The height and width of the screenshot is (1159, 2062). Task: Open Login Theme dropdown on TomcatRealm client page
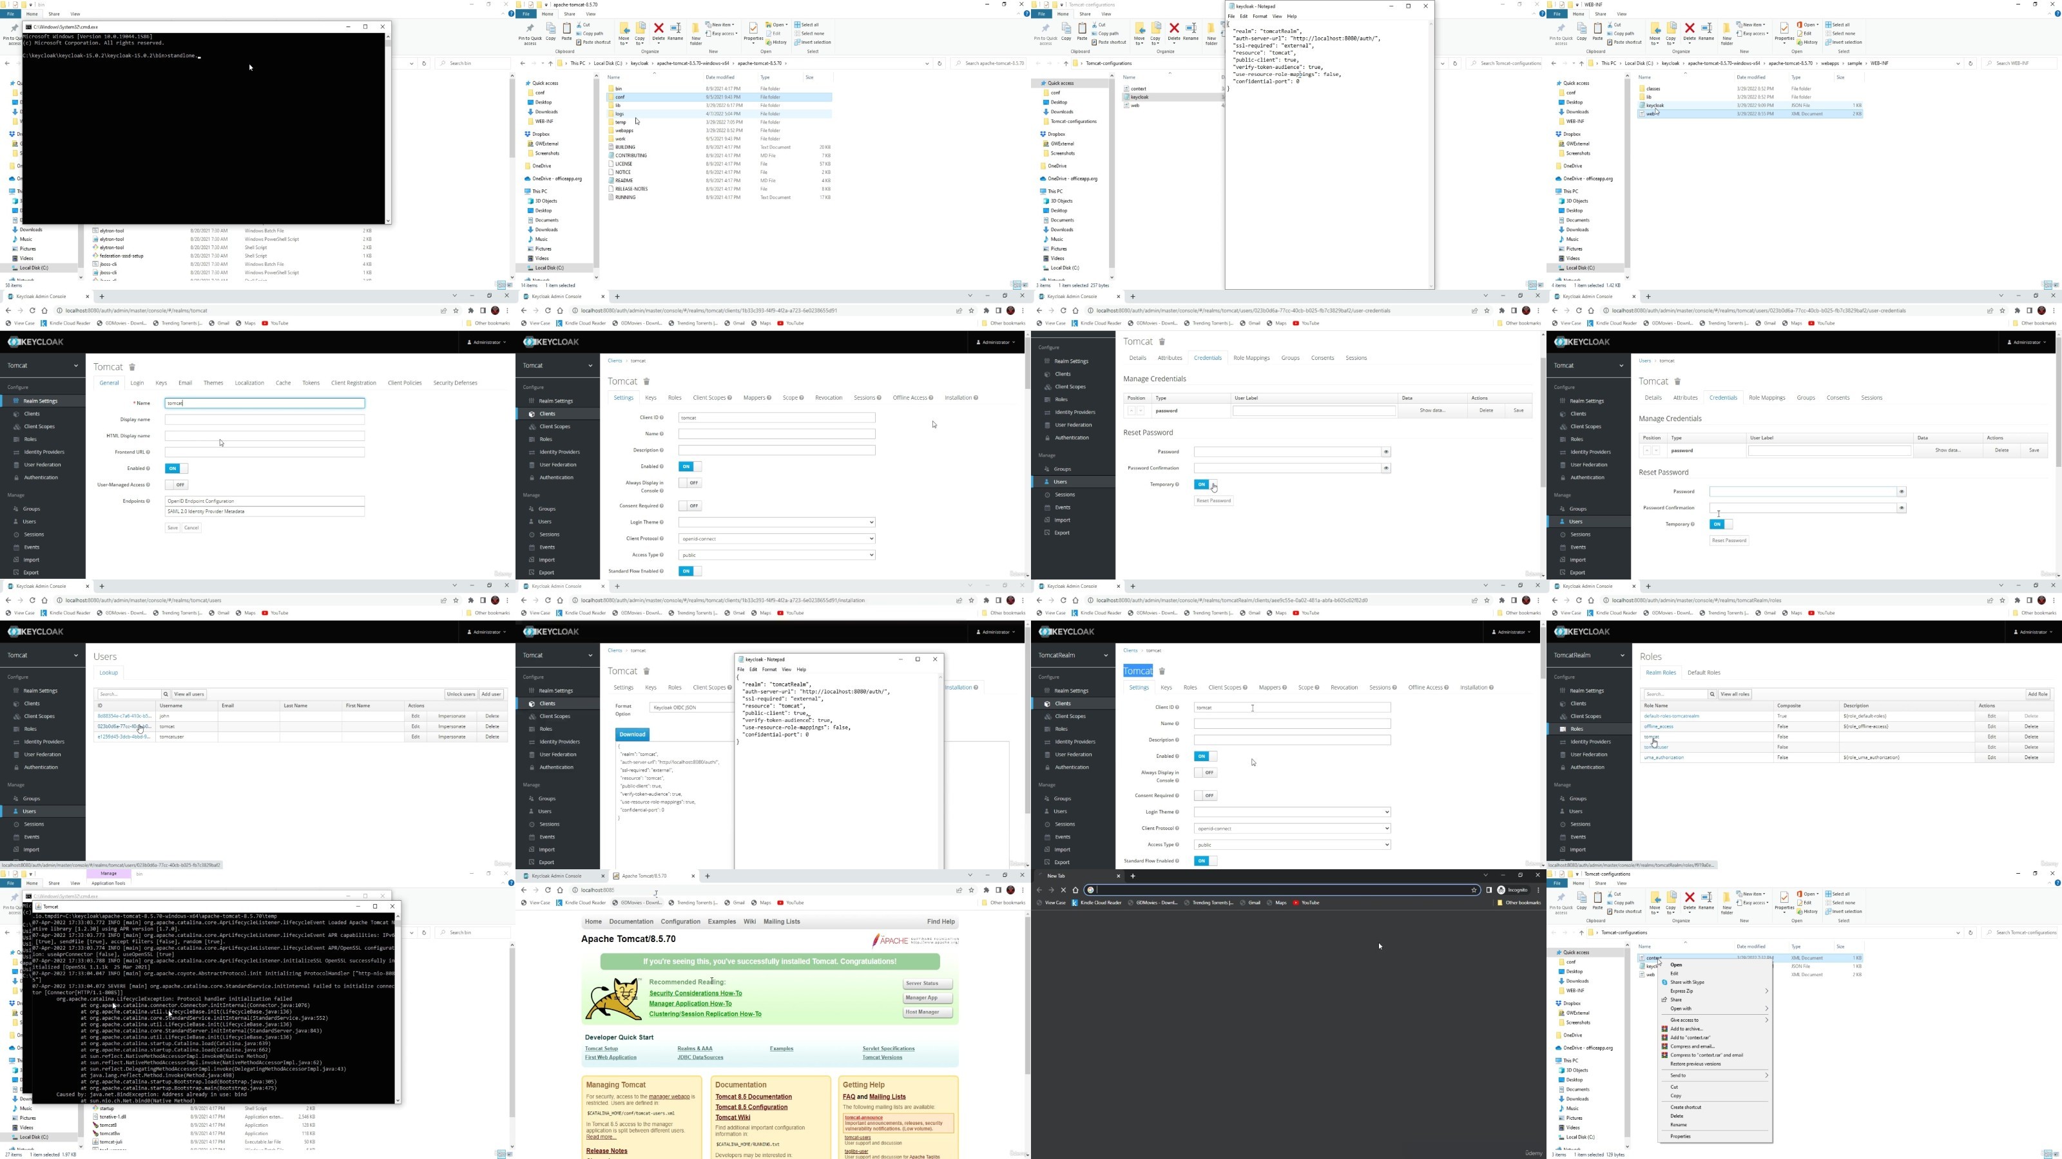tap(1292, 813)
